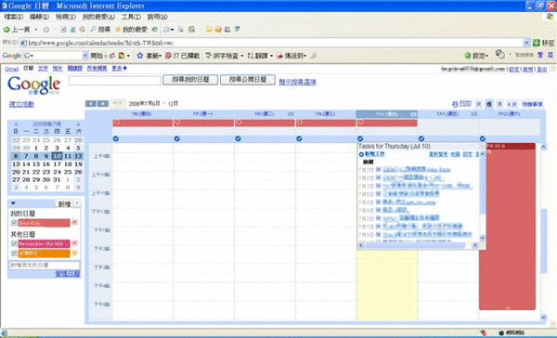Screen dimensions: 557x338
Task: Check off the sixth task in Tasks list
Action: pos(379,210)
